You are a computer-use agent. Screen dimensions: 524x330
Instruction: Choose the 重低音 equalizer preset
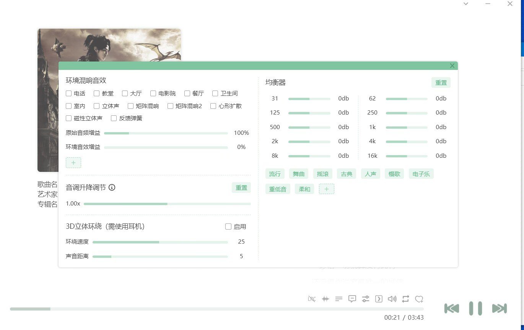[x=278, y=189]
